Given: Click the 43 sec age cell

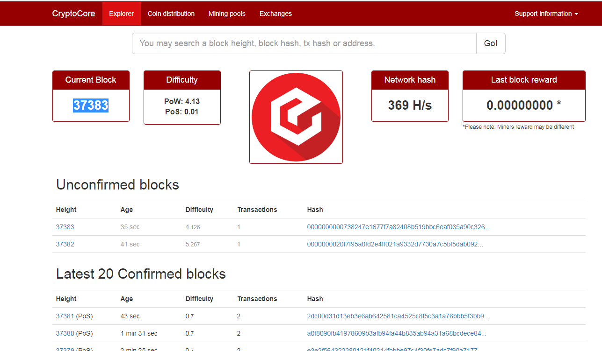Looking at the screenshot, I should [x=130, y=316].
